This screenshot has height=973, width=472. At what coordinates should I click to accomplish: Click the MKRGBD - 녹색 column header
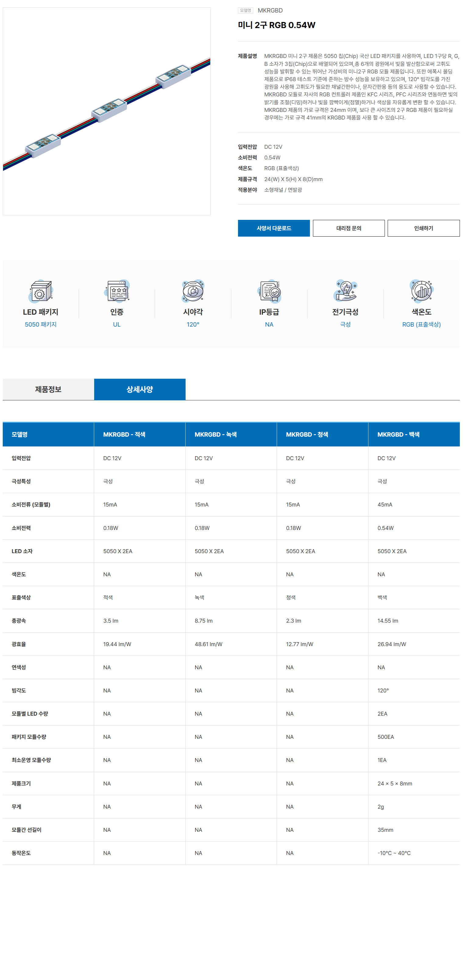coord(216,435)
